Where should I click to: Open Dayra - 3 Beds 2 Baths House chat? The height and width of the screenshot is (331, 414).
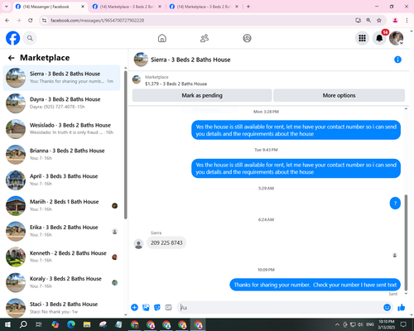62,103
